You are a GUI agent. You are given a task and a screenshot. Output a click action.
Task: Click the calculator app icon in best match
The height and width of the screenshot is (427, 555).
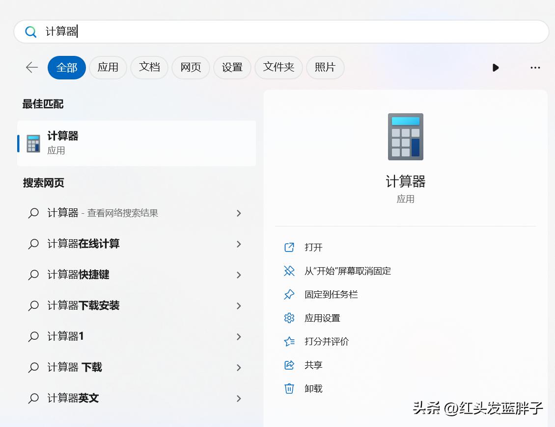click(32, 143)
